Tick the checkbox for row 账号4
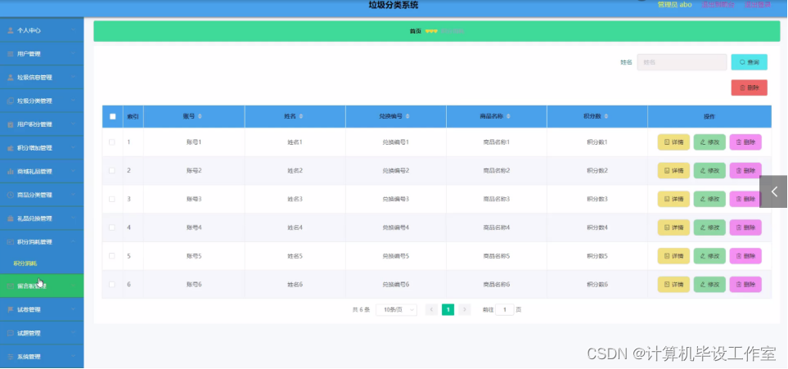788x369 pixels. click(112, 227)
